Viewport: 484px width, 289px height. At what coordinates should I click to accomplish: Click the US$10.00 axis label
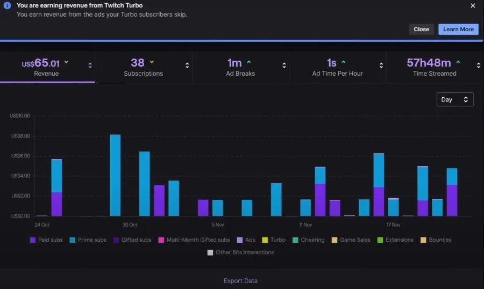pyautogui.click(x=20, y=115)
